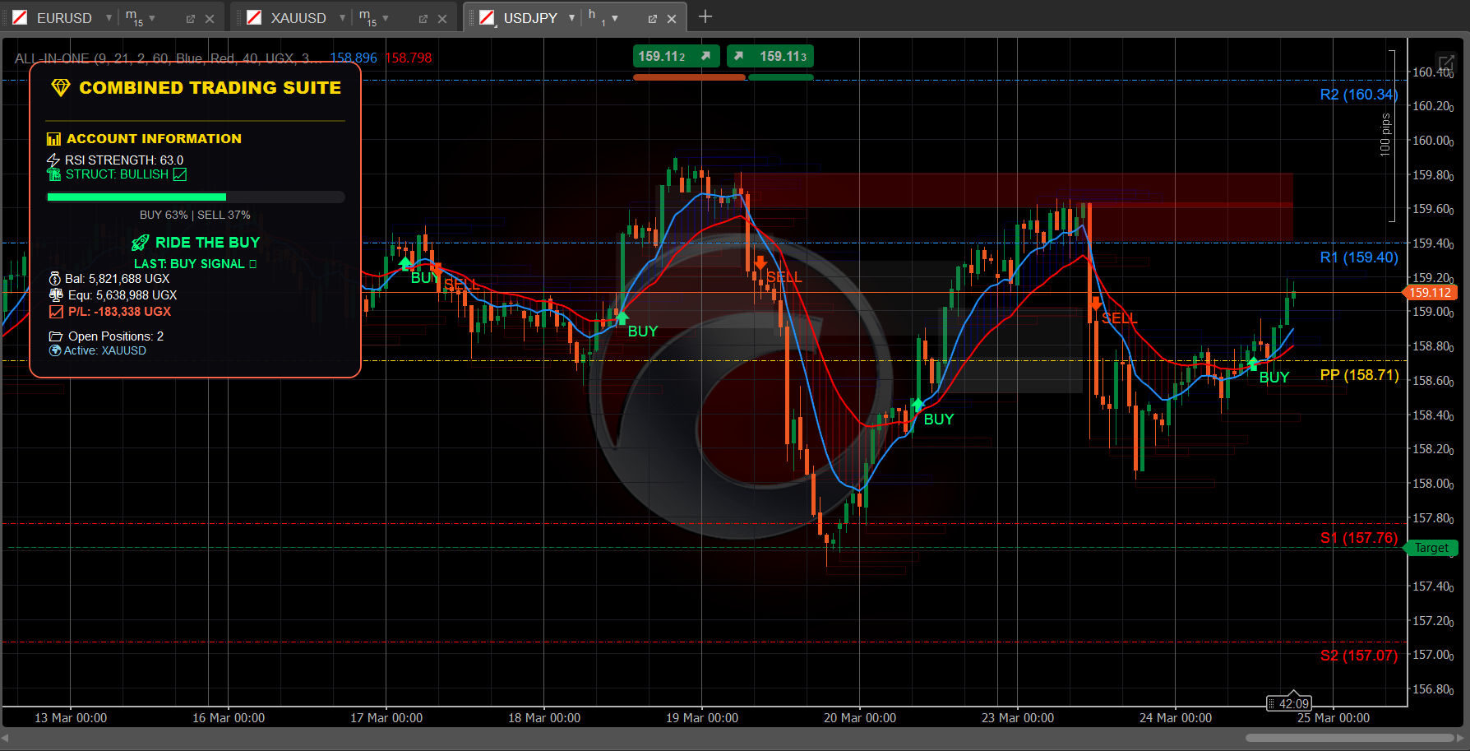Expand the h1 timeframe dropdown for USDJPY

coord(614,18)
